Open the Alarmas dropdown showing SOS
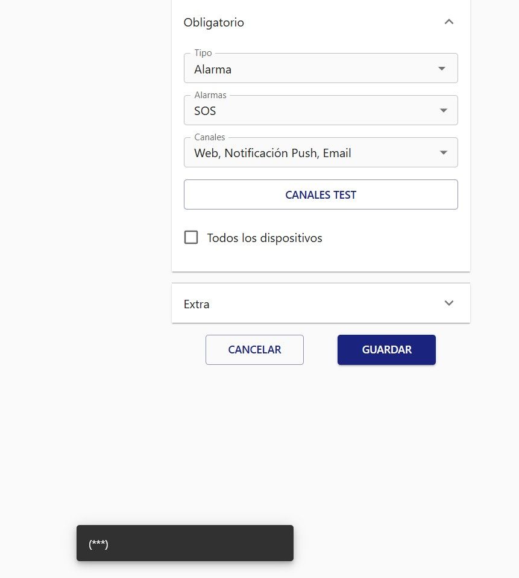The image size is (519, 578). (307, 111)
